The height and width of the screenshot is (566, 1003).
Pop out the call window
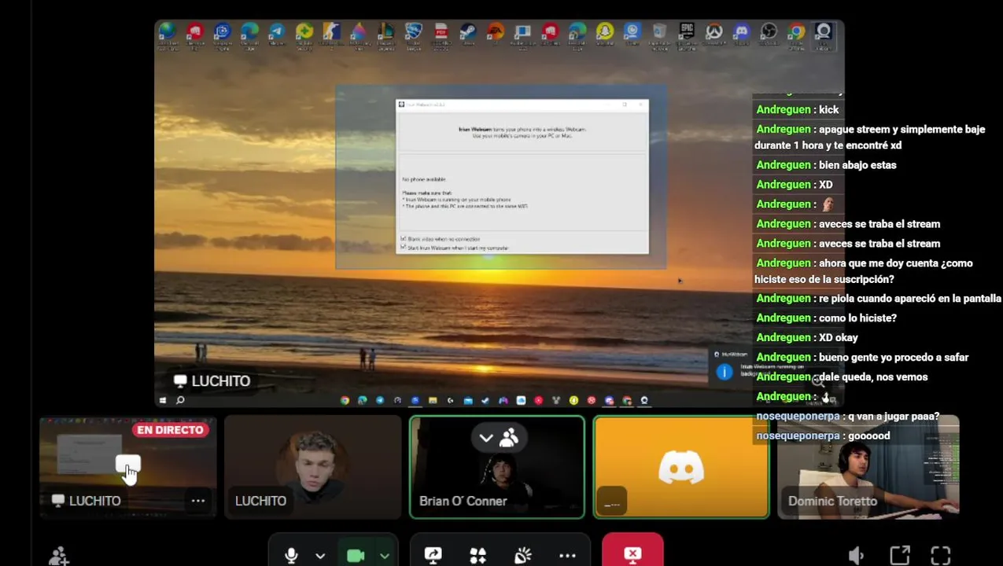(x=899, y=556)
